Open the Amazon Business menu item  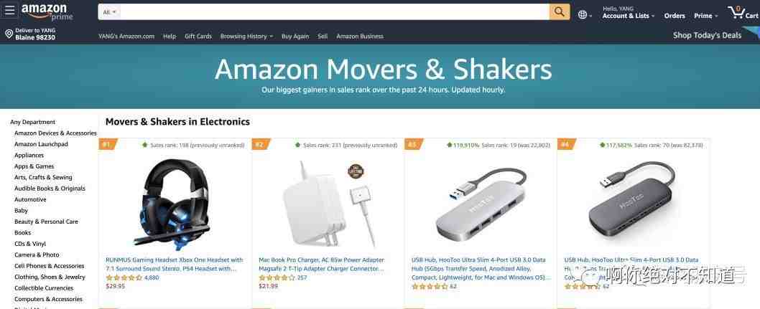pos(360,37)
